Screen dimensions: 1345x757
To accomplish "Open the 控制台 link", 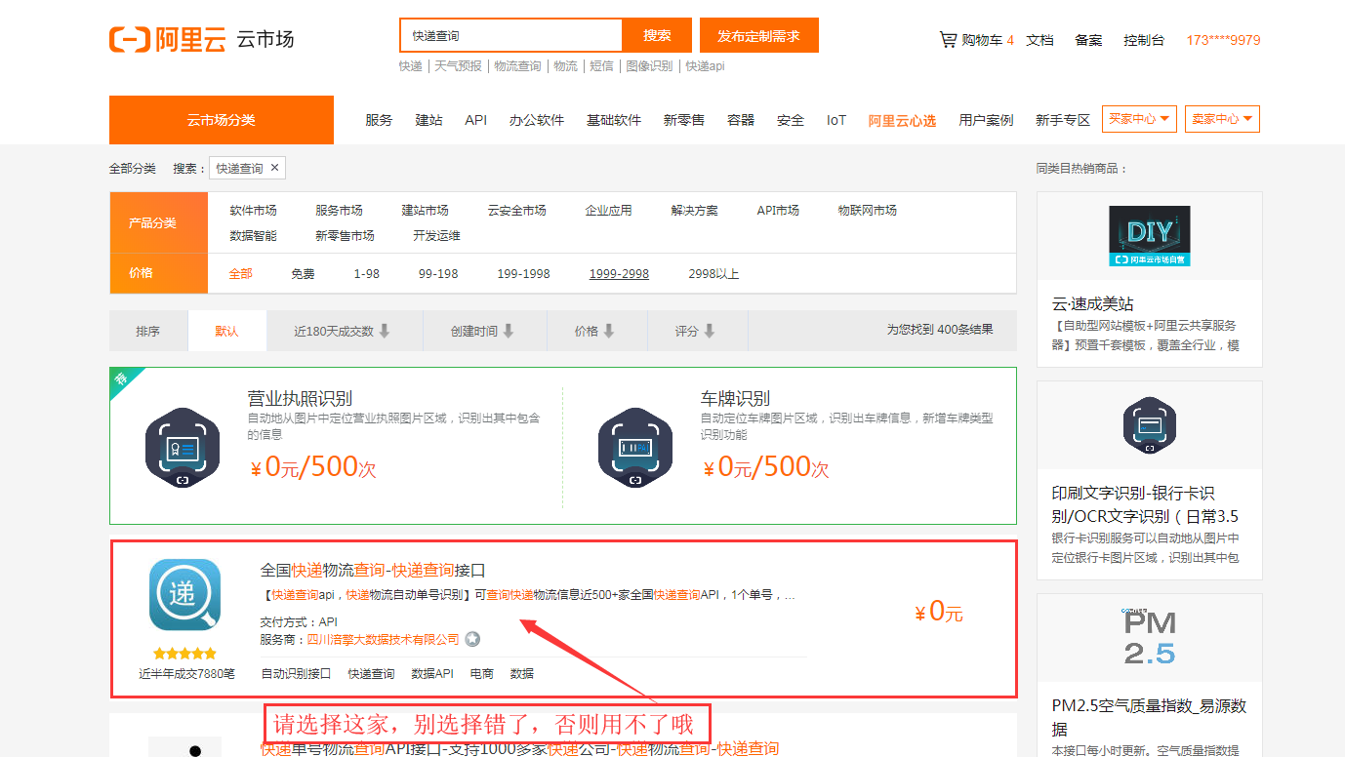I will point(1144,40).
